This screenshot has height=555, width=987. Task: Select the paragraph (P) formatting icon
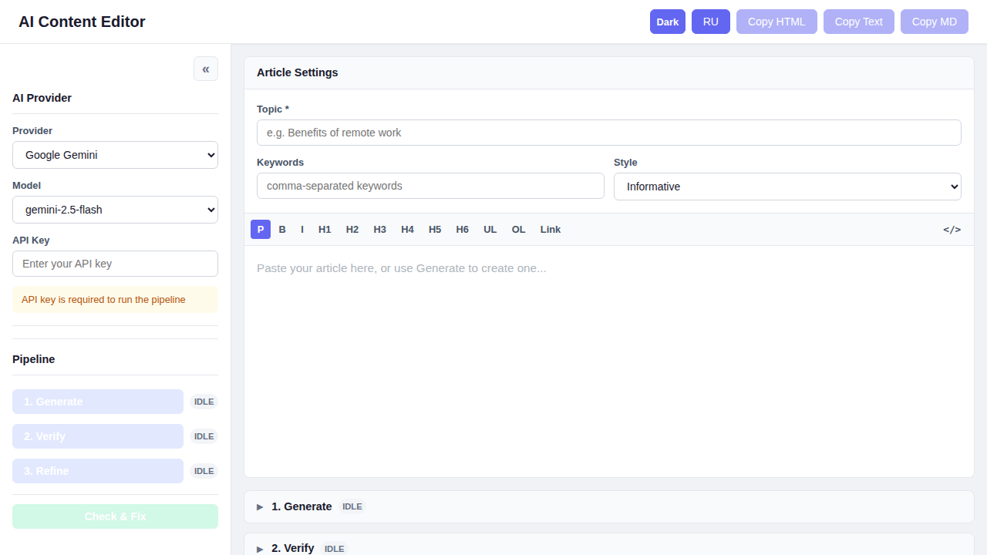click(260, 229)
